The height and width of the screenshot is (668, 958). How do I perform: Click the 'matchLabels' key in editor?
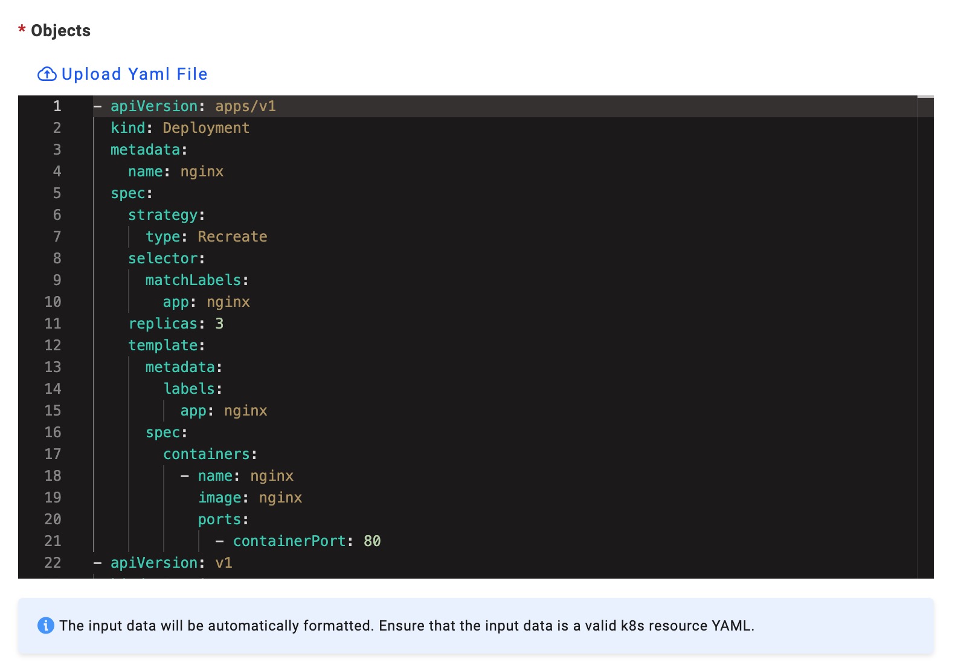click(x=193, y=280)
